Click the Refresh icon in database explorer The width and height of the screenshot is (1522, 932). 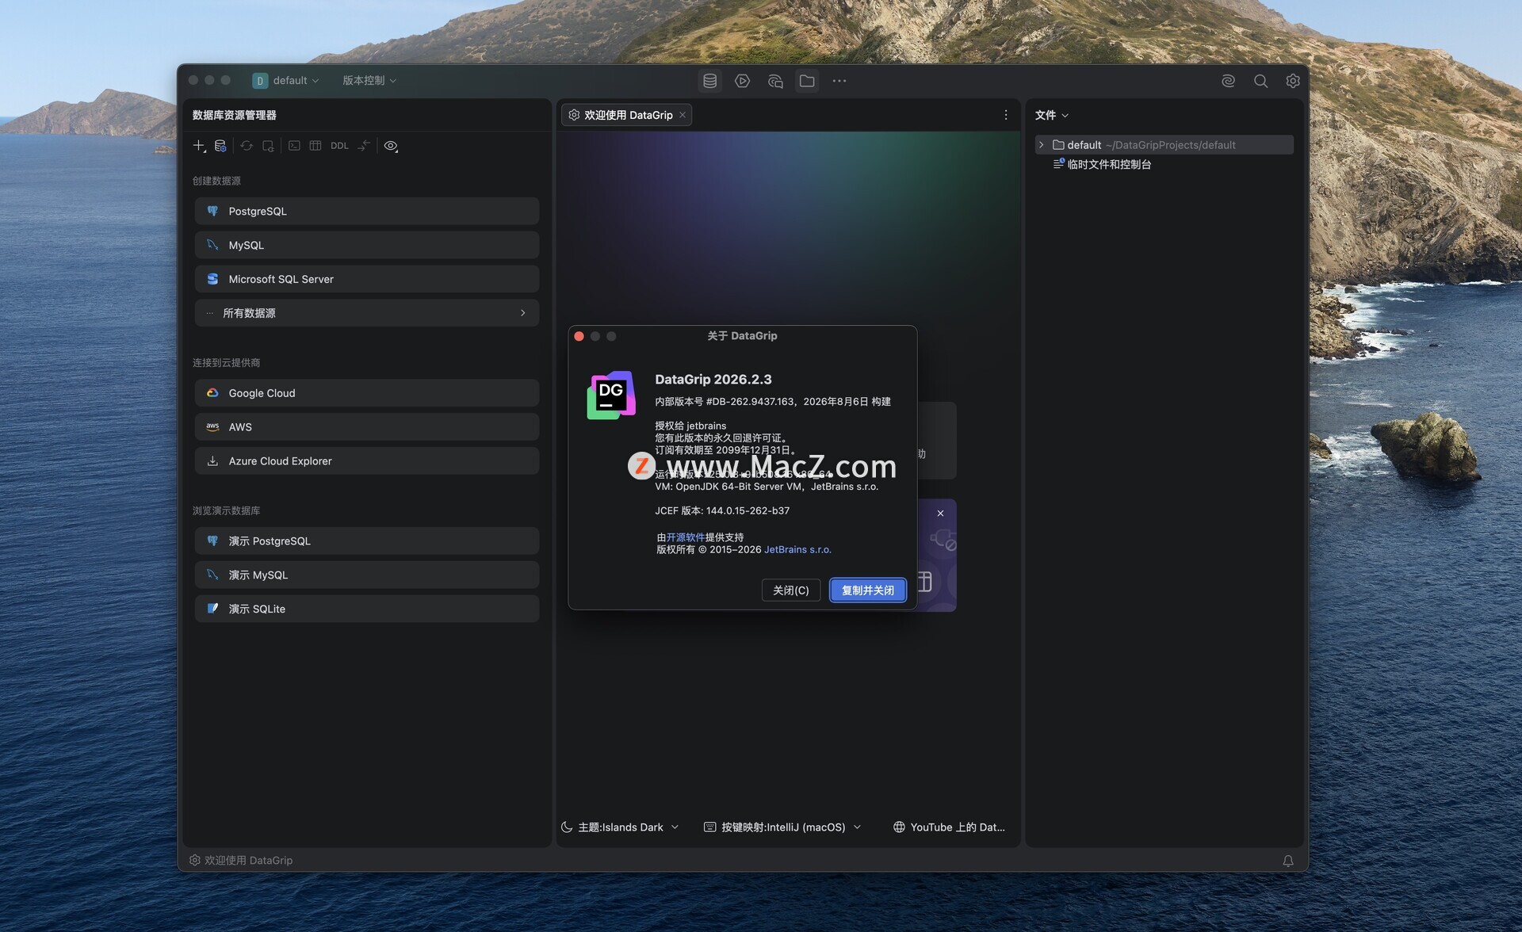(x=247, y=146)
